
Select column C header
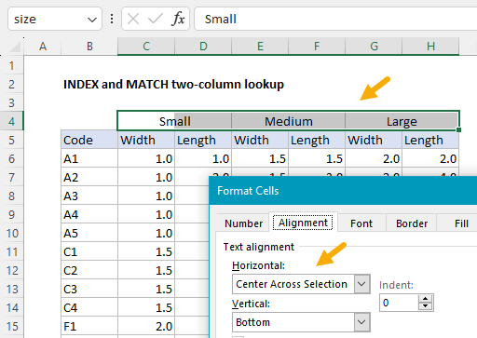146,47
